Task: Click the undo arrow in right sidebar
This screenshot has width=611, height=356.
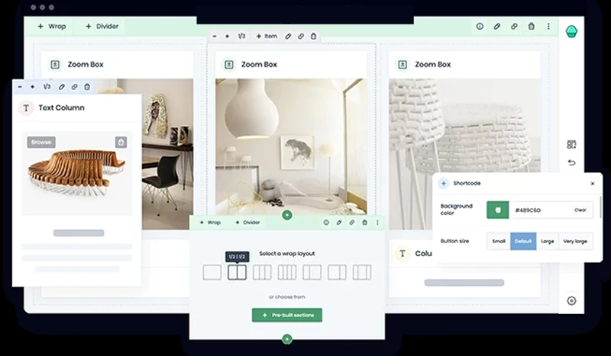Action: 571,162
